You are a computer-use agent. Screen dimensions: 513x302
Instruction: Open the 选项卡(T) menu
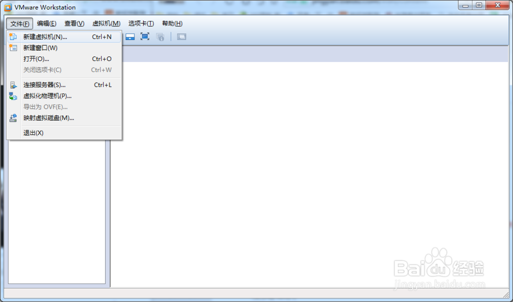141,24
